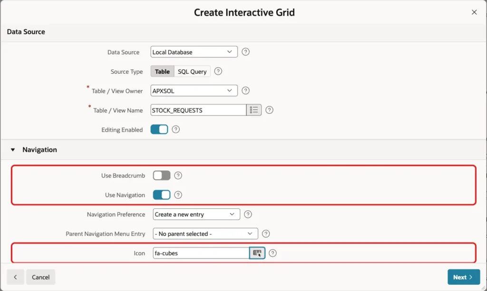Screen dimensions: 487x291
Task: Open the Data Source dropdown
Action: 194,52
